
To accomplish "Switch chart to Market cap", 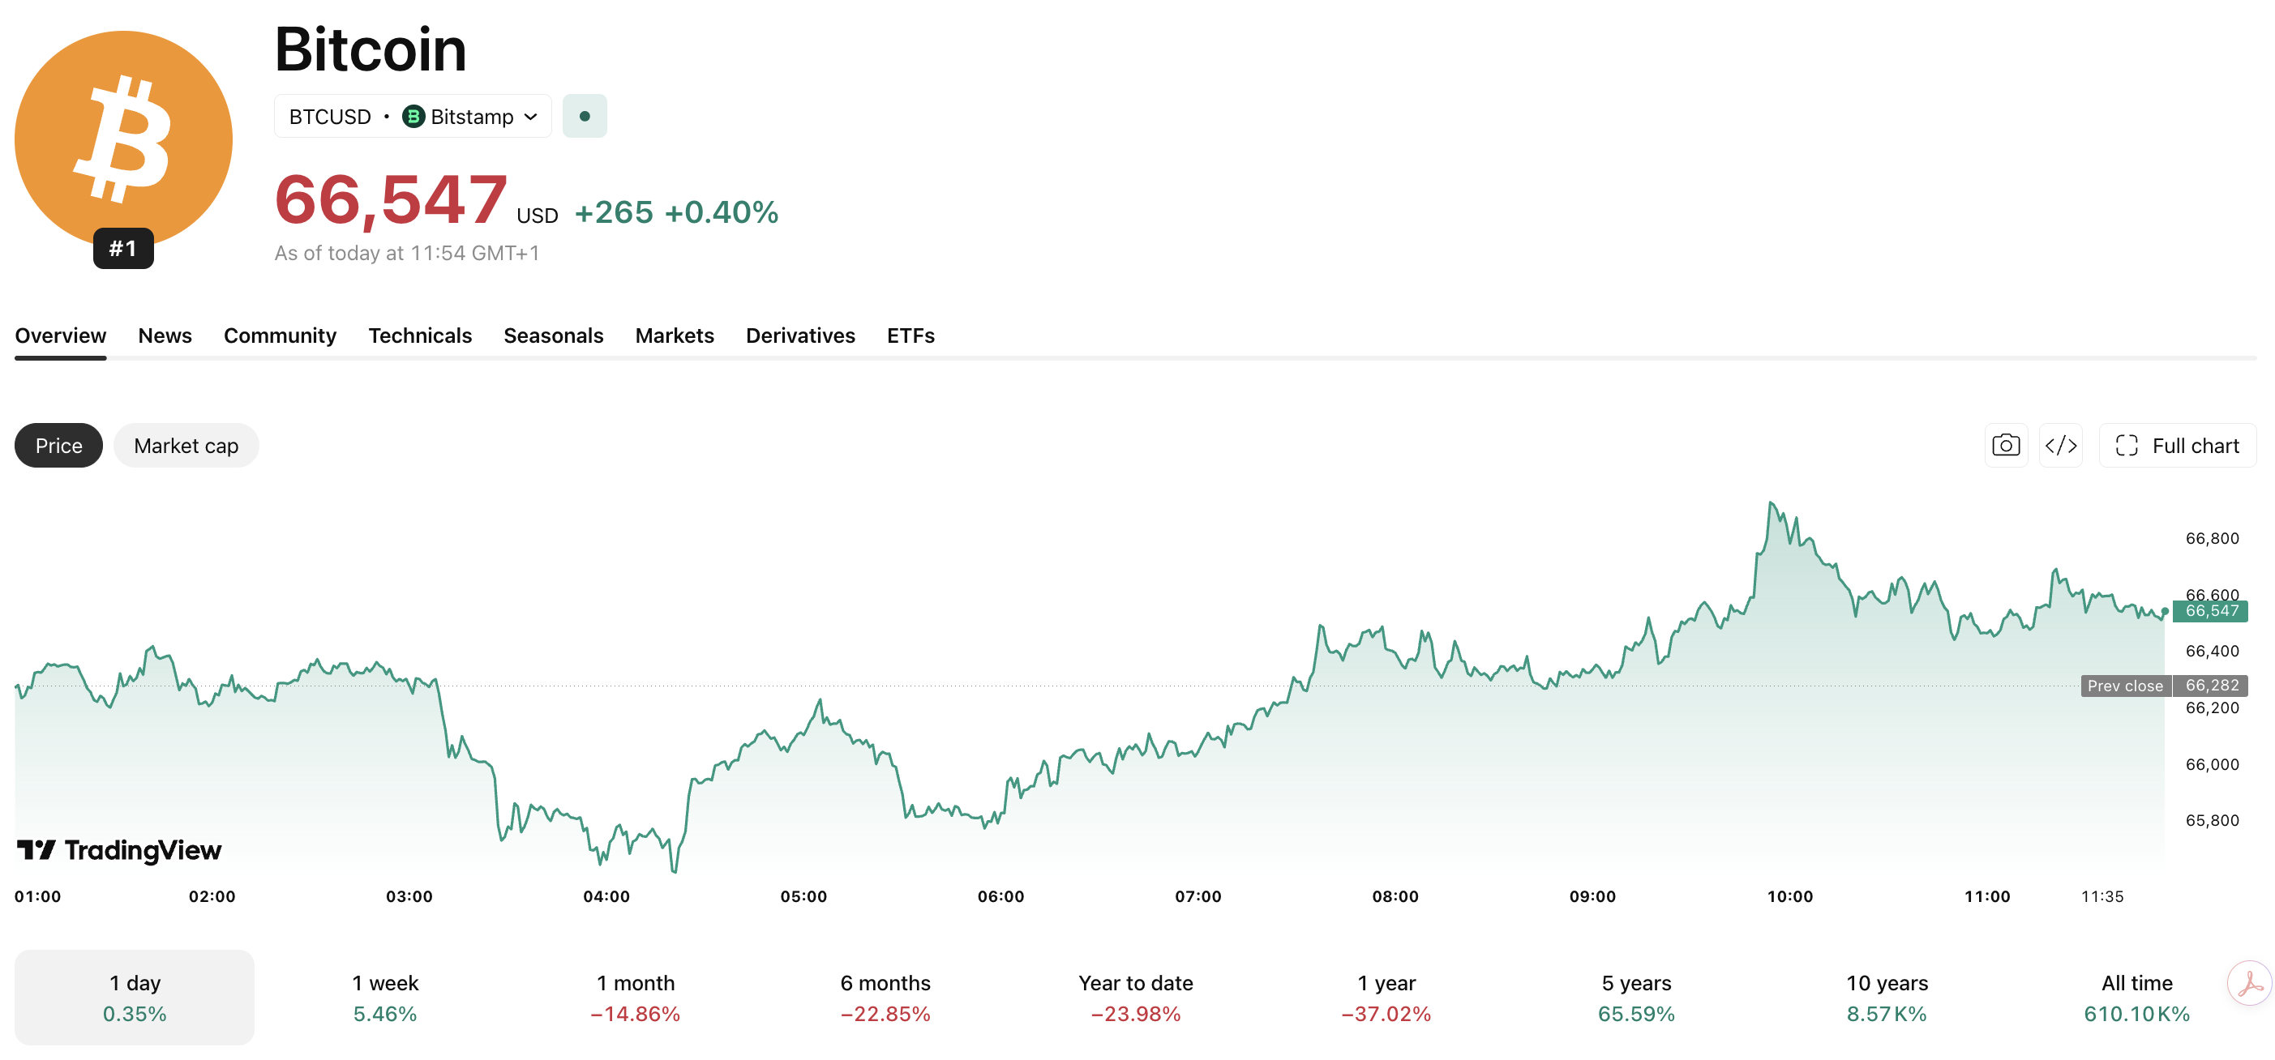I will pos(186,446).
